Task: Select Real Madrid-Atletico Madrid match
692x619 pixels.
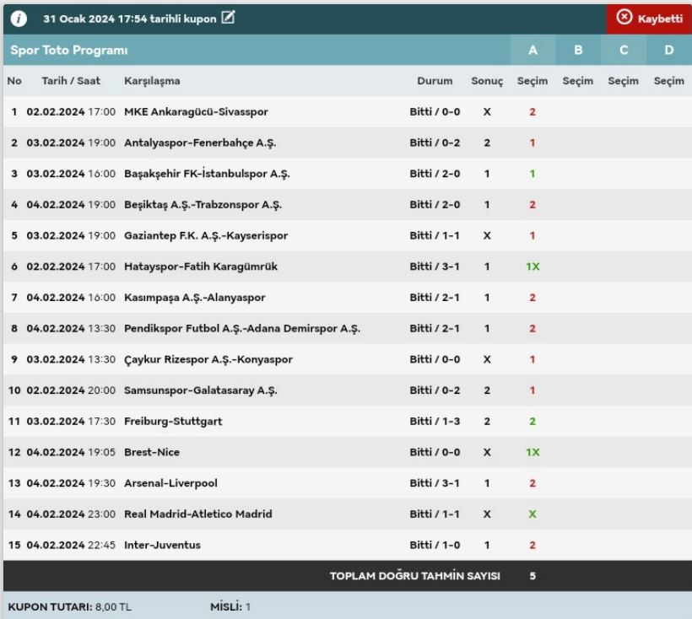Action: coord(197,514)
